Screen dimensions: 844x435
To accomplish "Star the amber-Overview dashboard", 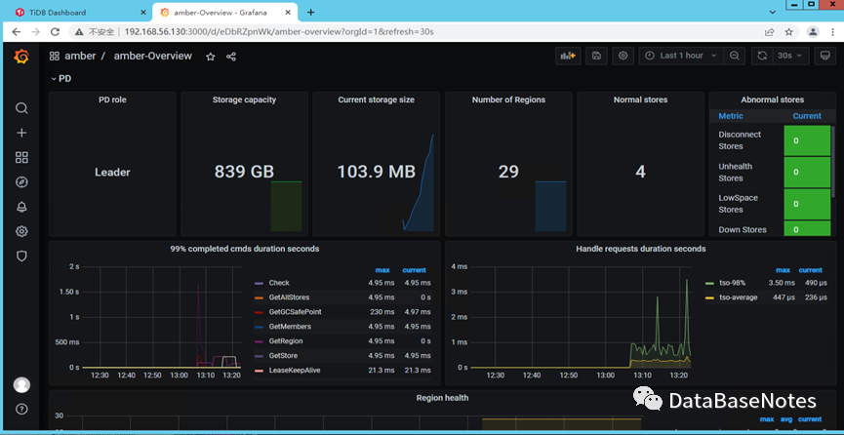I will [211, 57].
